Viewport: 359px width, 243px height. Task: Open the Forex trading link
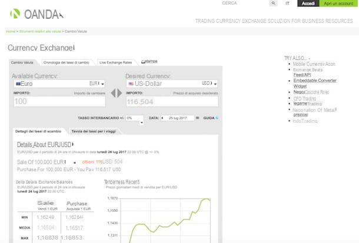point(311,92)
